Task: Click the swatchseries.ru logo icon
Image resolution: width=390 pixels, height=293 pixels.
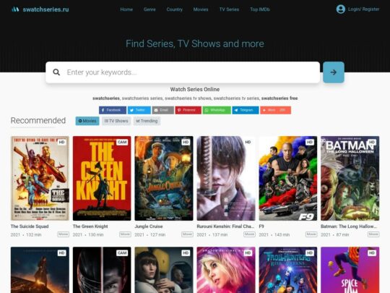Action: point(15,9)
